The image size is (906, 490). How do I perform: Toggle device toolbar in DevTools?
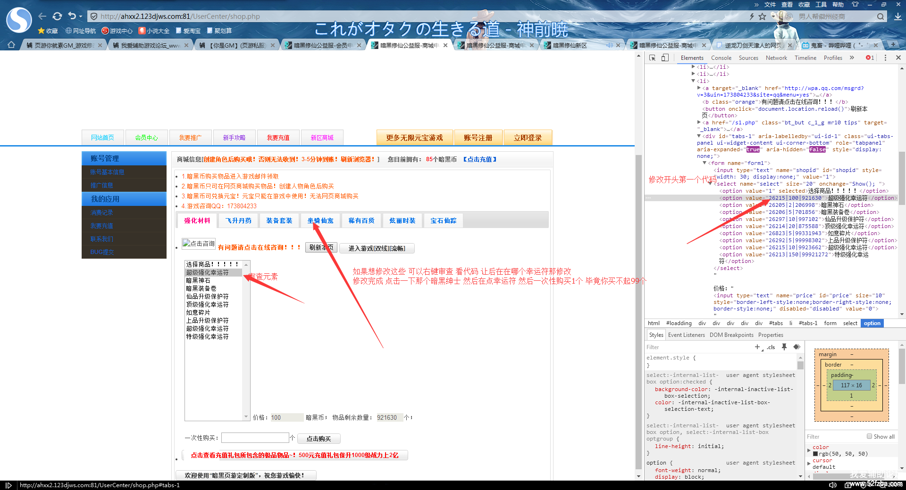[x=665, y=57]
